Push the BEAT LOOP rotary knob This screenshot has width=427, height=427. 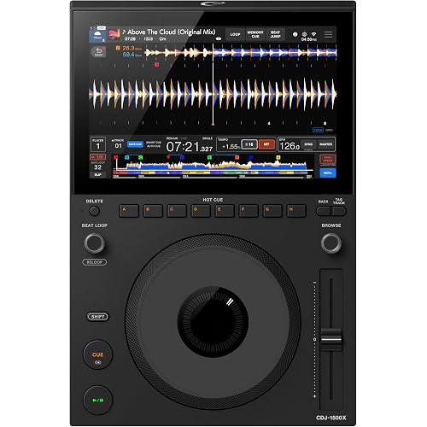95,243
